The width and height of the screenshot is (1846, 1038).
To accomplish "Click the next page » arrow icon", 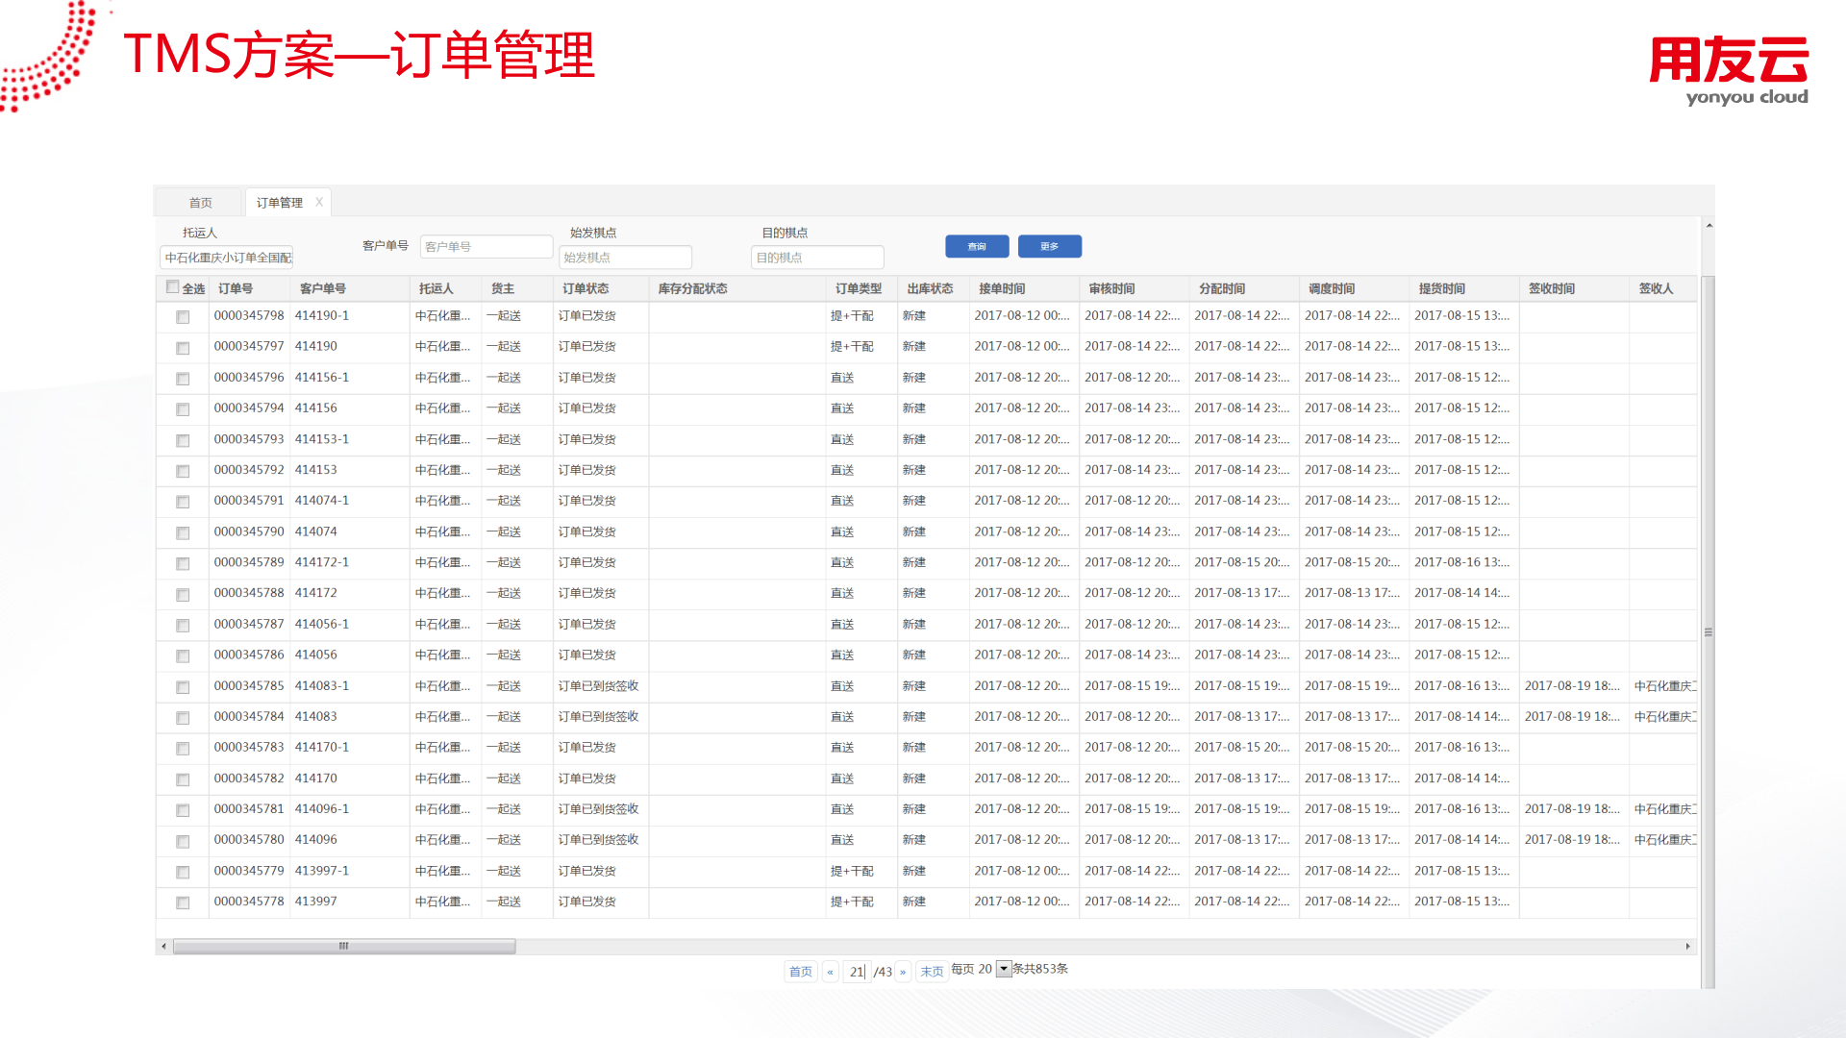I will (x=902, y=972).
